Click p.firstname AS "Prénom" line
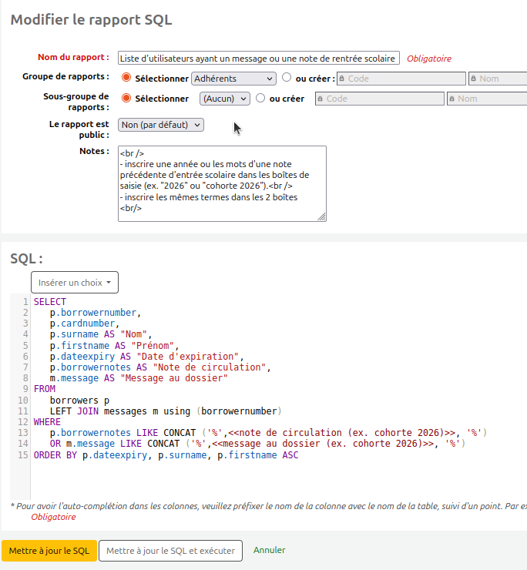 click(x=114, y=345)
